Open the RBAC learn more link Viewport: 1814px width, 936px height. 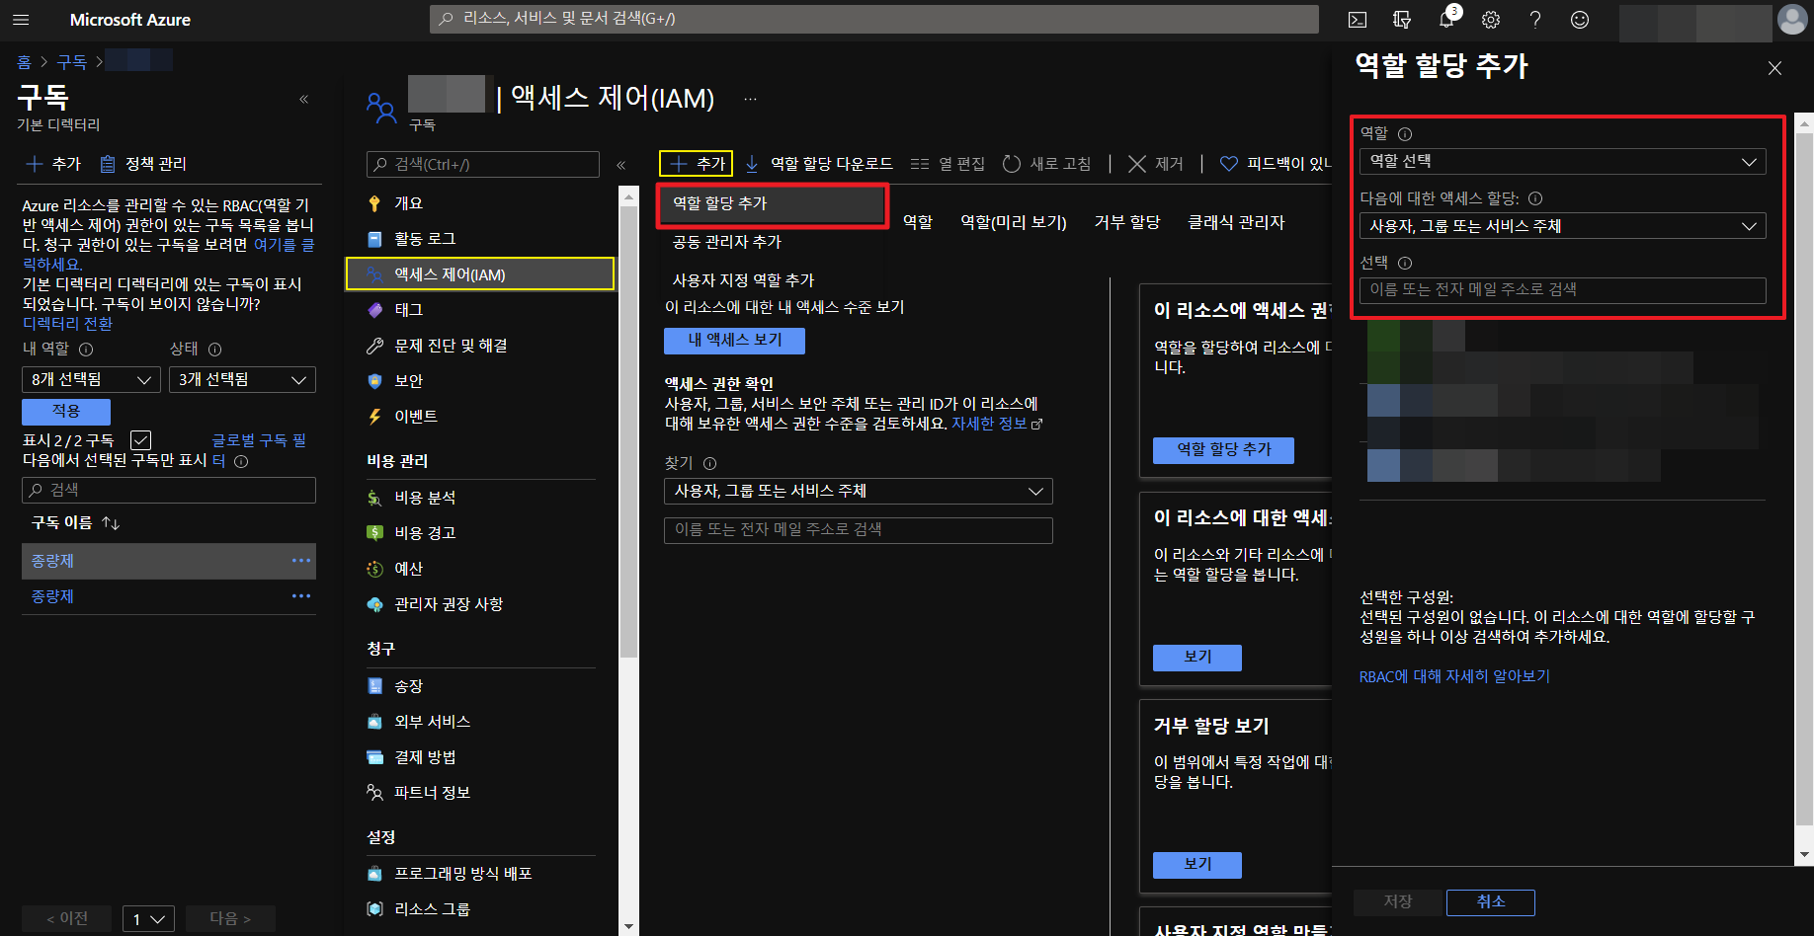click(x=1454, y=676)
